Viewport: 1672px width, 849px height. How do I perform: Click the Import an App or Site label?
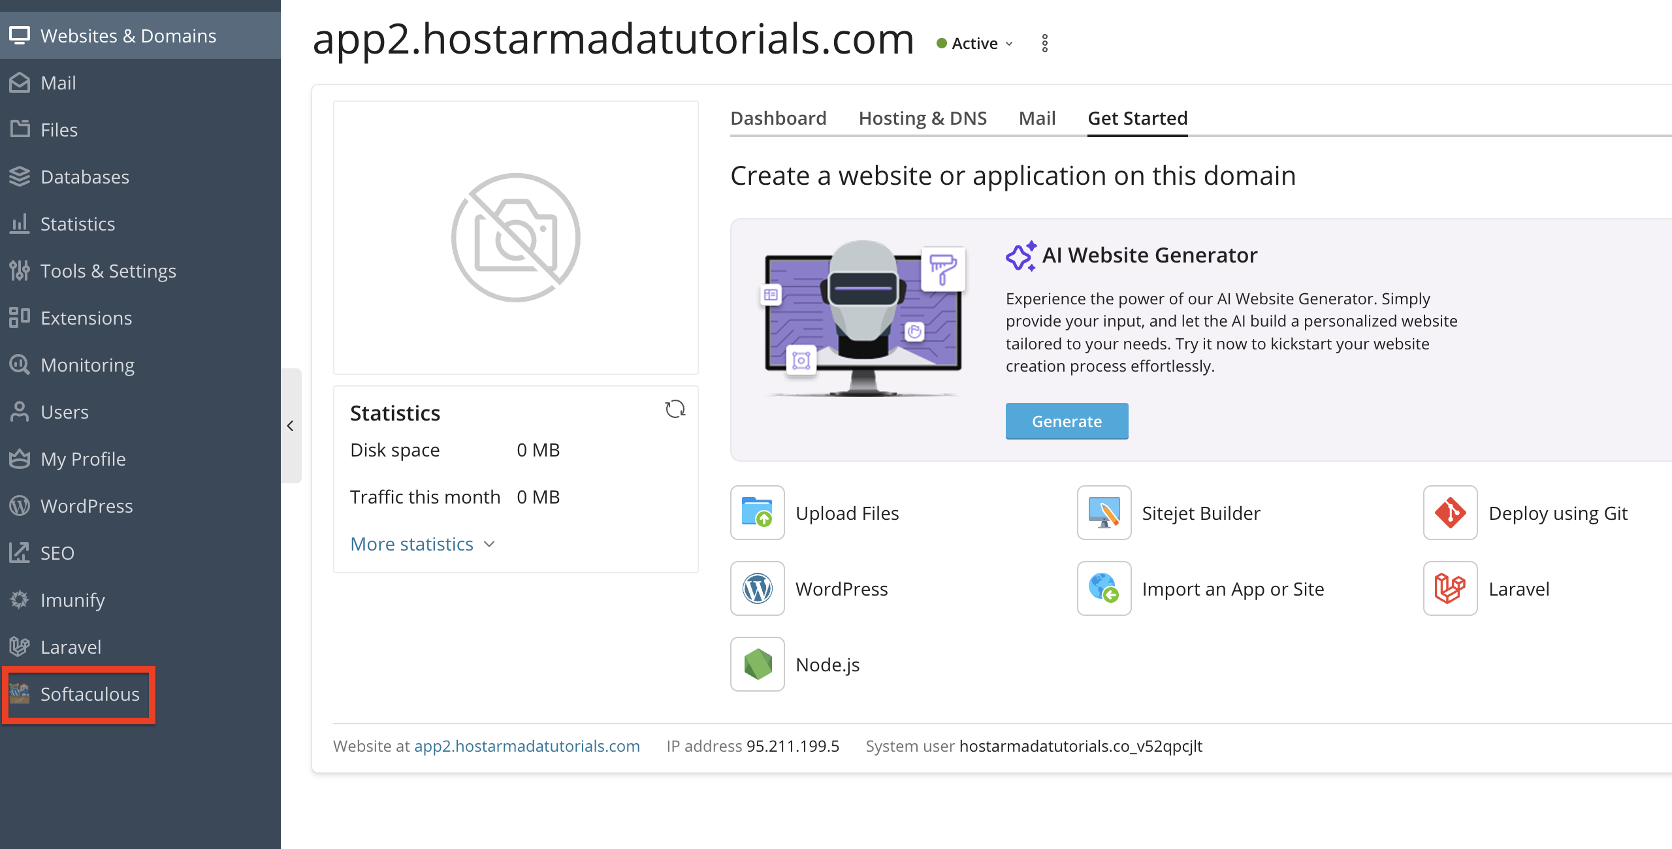click(x=1233, y=589)
